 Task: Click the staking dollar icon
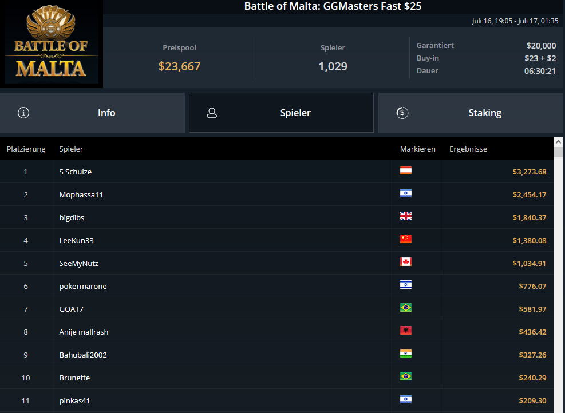click(x=402, y=113)
